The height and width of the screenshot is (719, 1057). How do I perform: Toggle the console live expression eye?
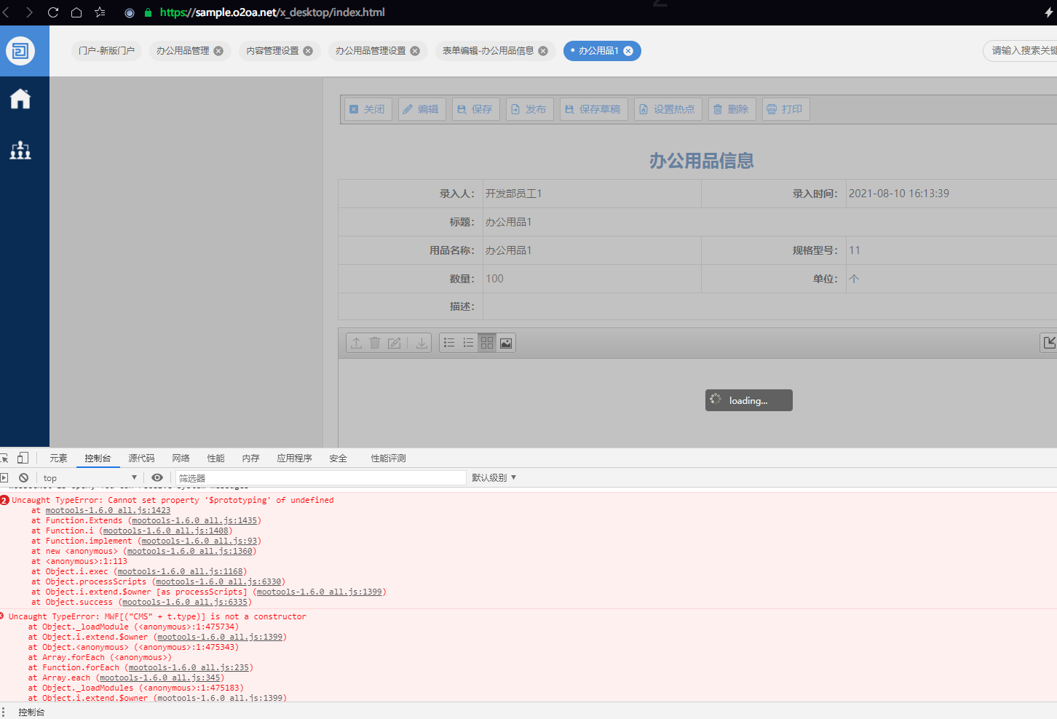[x=157, y=478]
